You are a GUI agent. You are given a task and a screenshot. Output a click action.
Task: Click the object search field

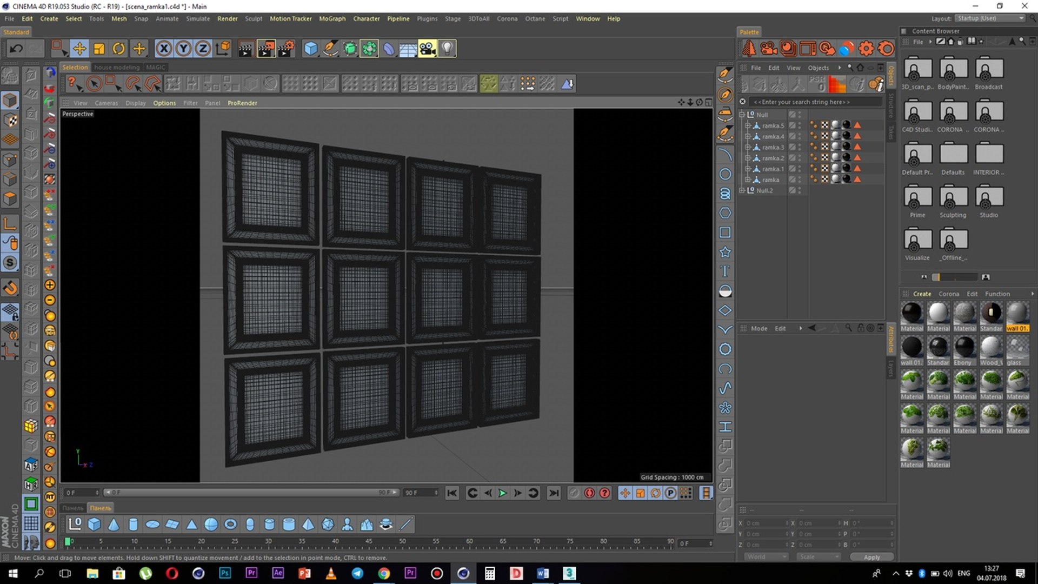816,102
